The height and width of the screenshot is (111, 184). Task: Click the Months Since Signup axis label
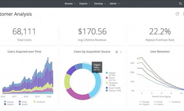(161, 96)
